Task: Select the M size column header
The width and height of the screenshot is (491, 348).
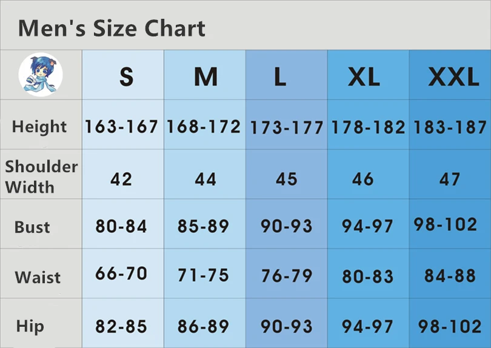Action: point(205,77)
